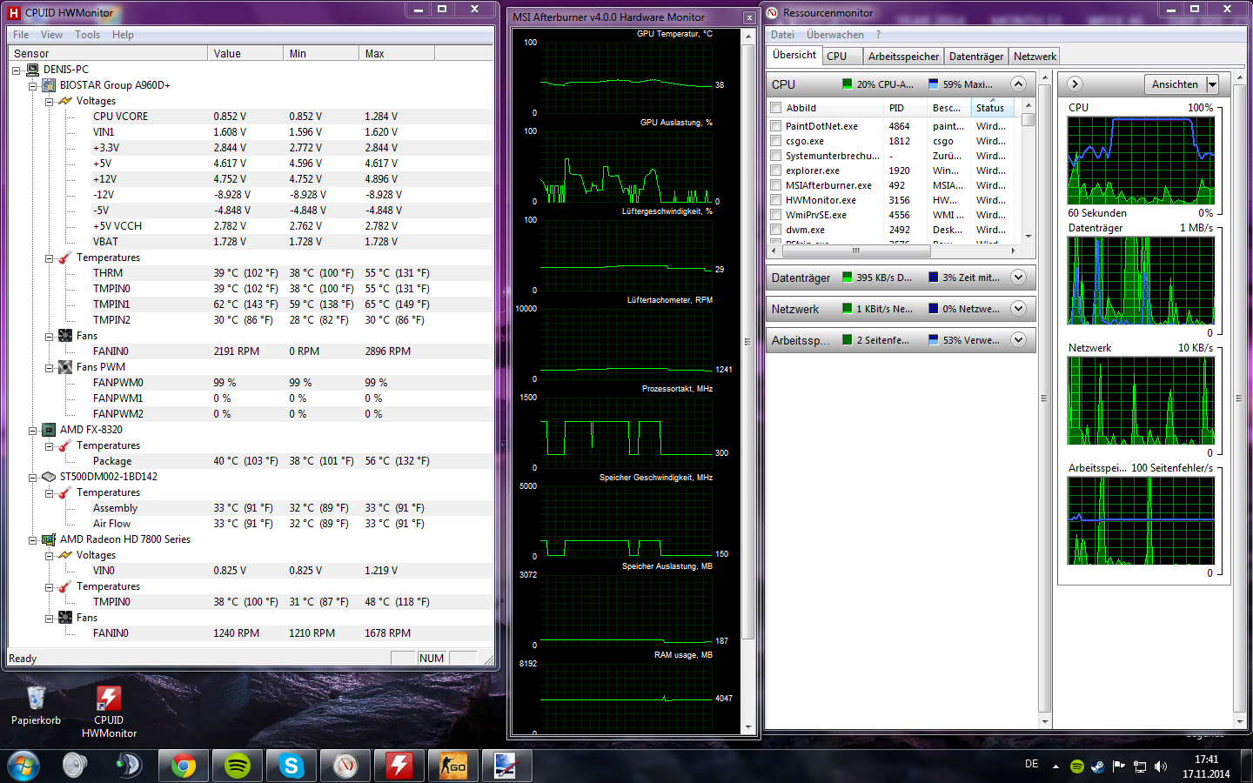Check the HWMonitor.exe process checkbox
Screen dimensions: 1253x783
tap(775, 200)
